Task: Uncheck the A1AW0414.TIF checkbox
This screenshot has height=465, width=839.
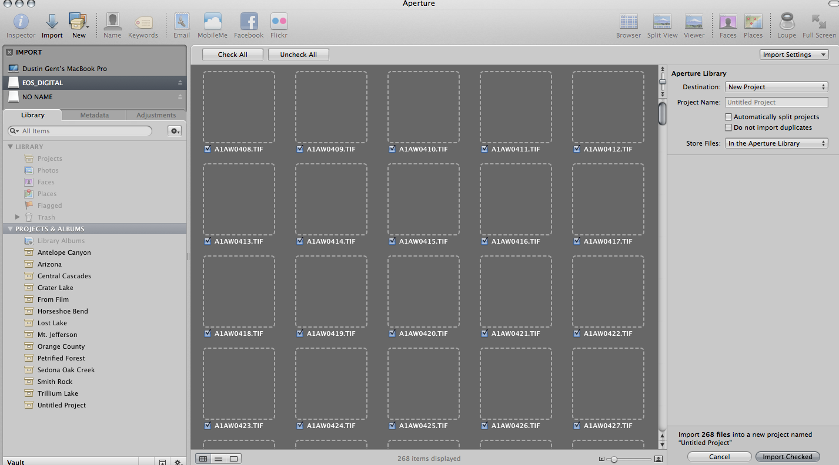Action: tap(300, 241)
